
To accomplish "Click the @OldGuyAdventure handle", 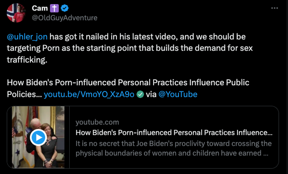I will pyautogui.click(x=65, y=18).
